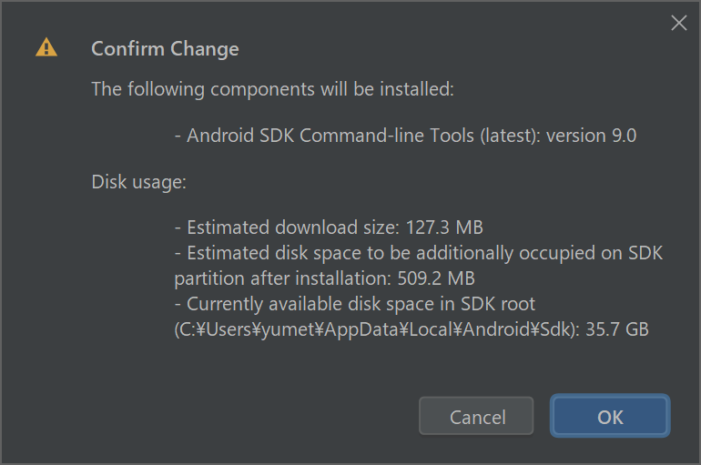Click the 127.3 MB download size value
This screenshot has height=465, width=701.
tap(444, 227)
